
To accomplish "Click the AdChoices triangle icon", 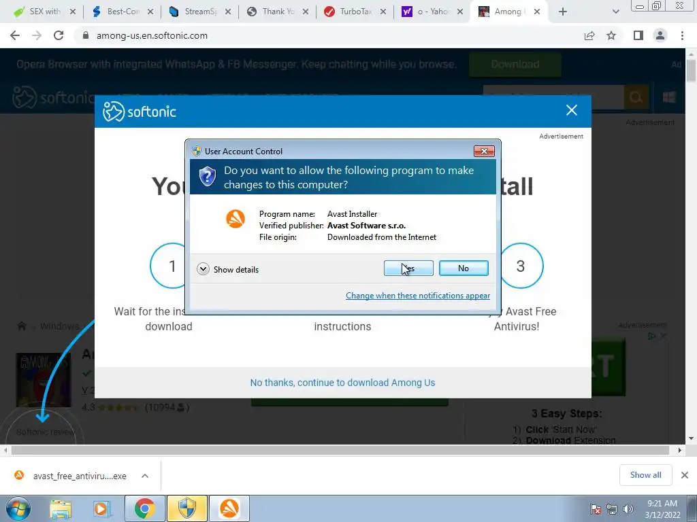I will tap(652, 336).
